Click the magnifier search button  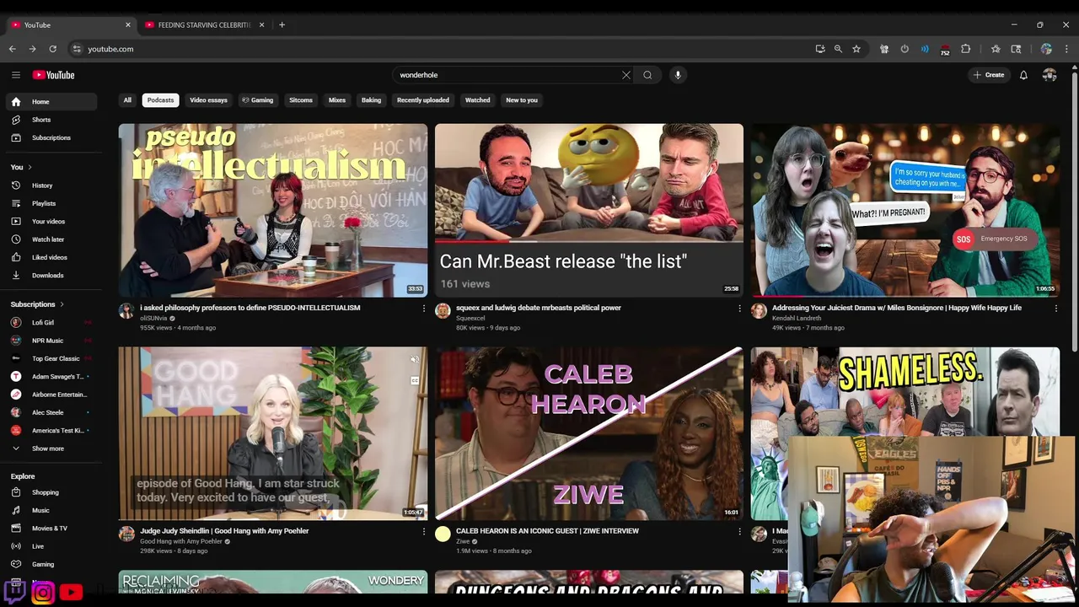(x=647, y=75)
